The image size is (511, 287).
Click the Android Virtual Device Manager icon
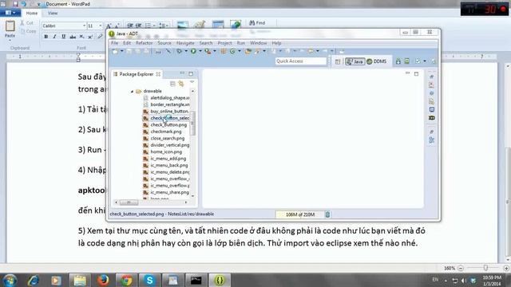[406, 61]
